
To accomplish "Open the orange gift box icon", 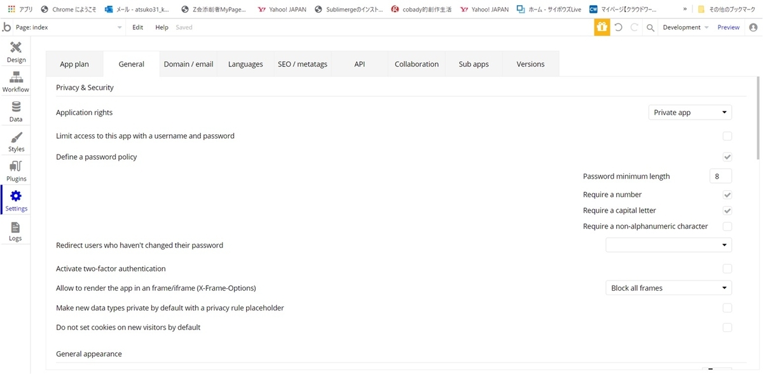I will pos(602,27).
